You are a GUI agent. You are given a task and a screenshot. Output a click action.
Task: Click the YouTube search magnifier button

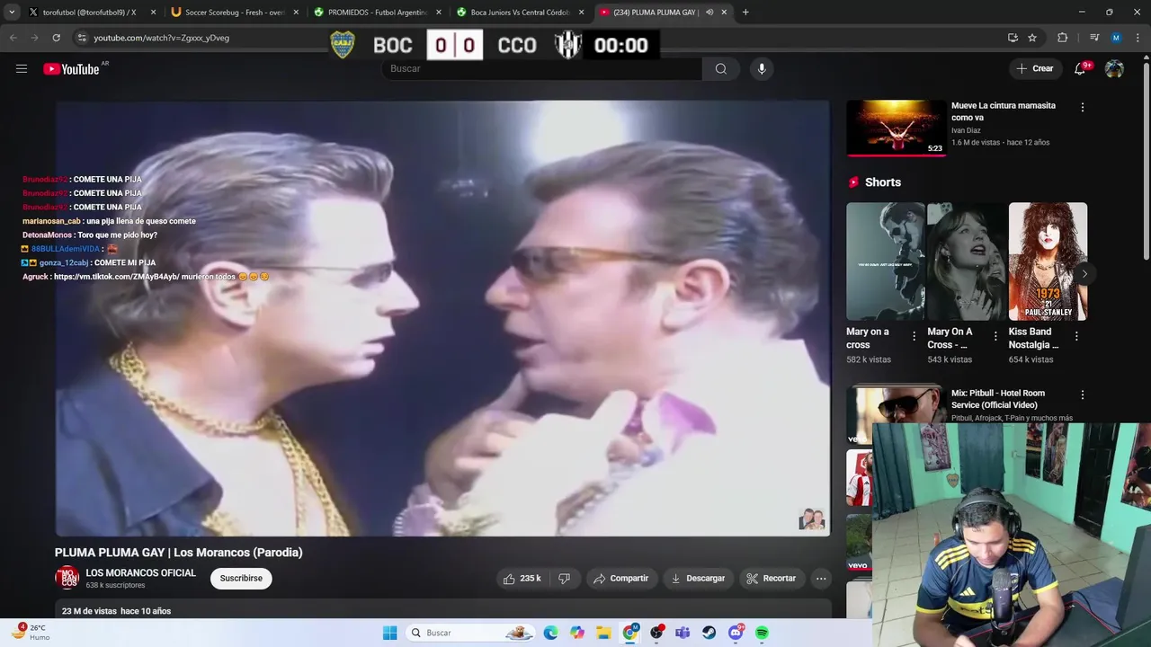coord(721,69)
